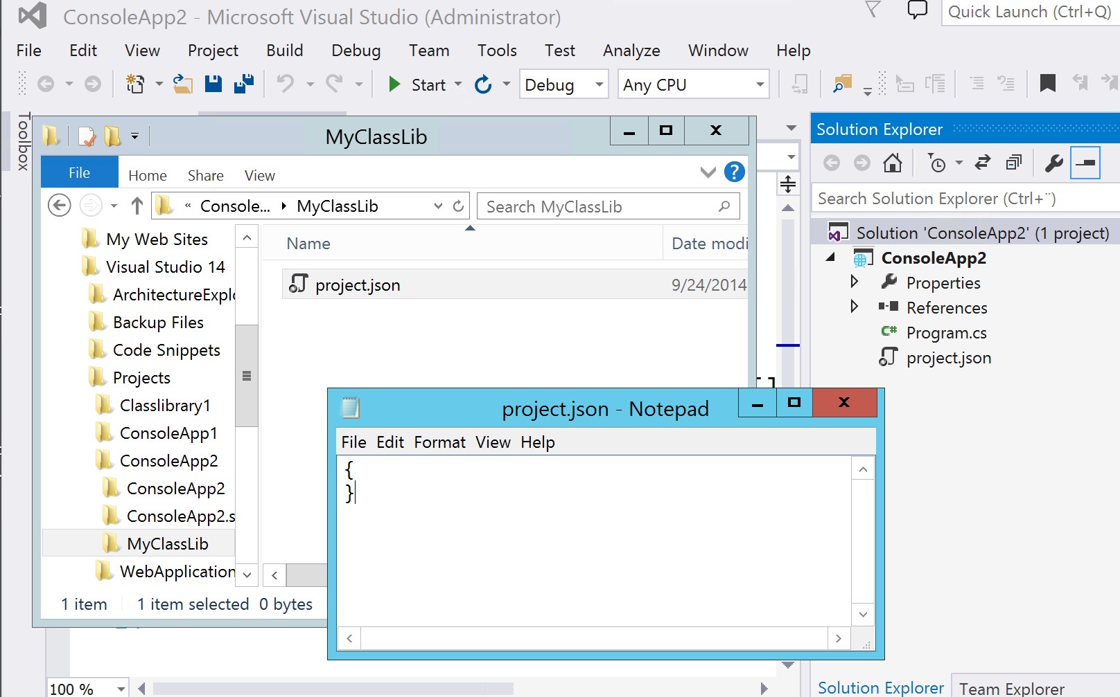This screenshot has height=697, width=1120.
Task: Click the Solution 'ConsoleApp2' root node
Action: [x=982, y=233]
